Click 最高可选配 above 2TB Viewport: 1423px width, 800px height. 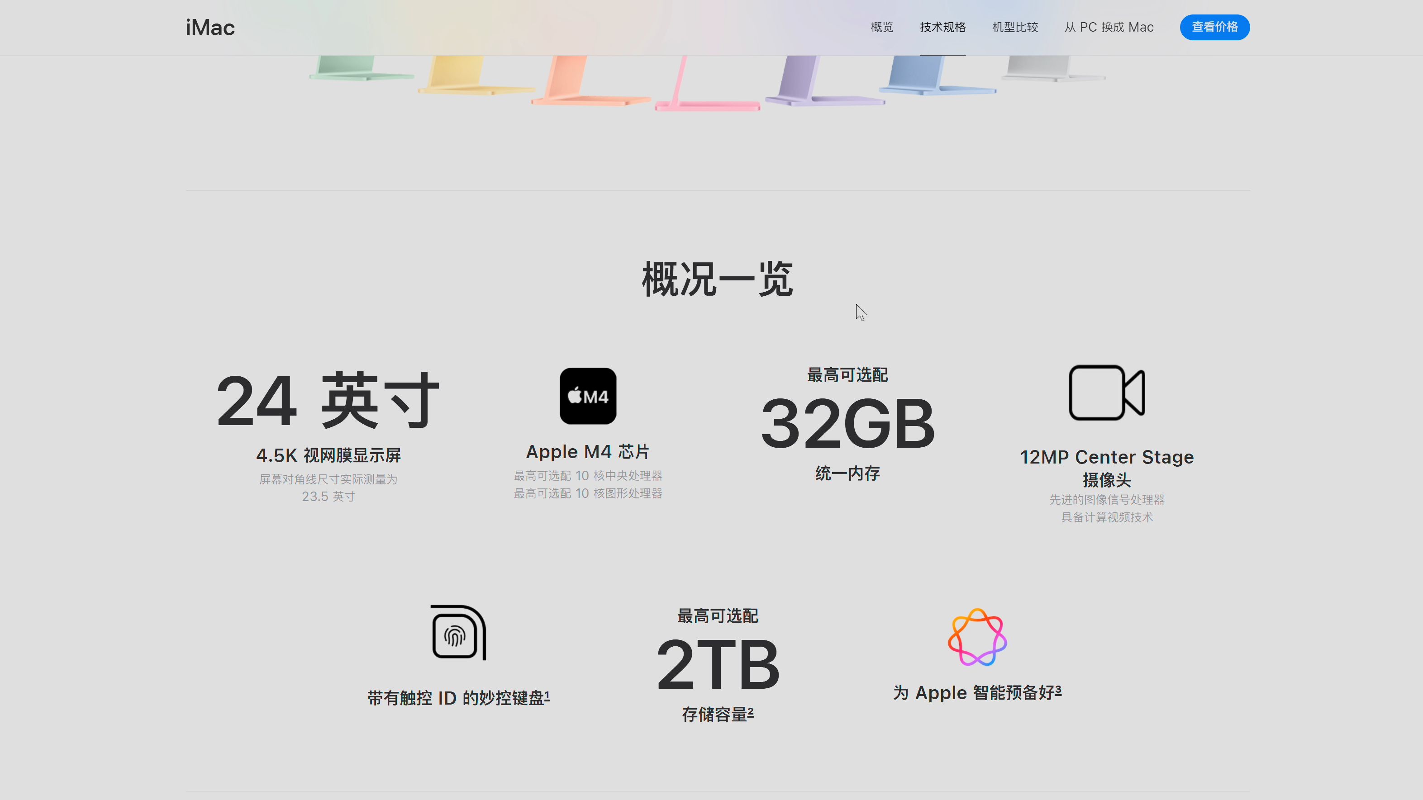point(718,615)
